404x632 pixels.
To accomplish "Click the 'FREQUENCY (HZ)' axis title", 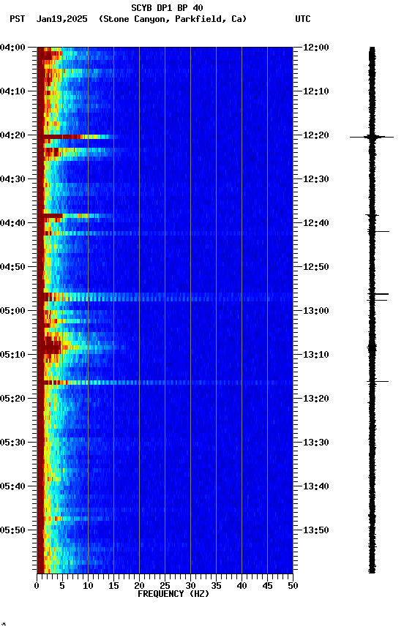I will [x=173, y=594].
